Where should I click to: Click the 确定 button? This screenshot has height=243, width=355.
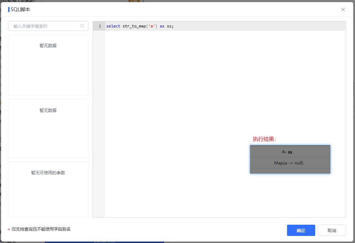[301, 230]
